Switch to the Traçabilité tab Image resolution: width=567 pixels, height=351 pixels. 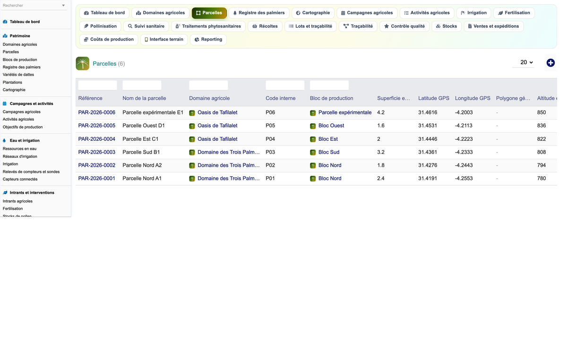[358, 26]
